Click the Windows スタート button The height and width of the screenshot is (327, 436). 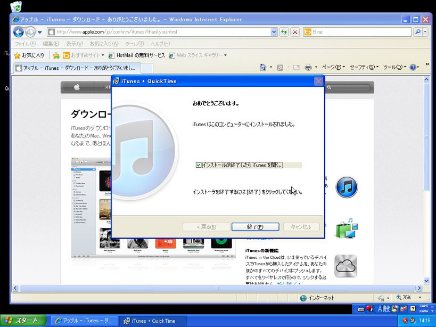[23, 321]
